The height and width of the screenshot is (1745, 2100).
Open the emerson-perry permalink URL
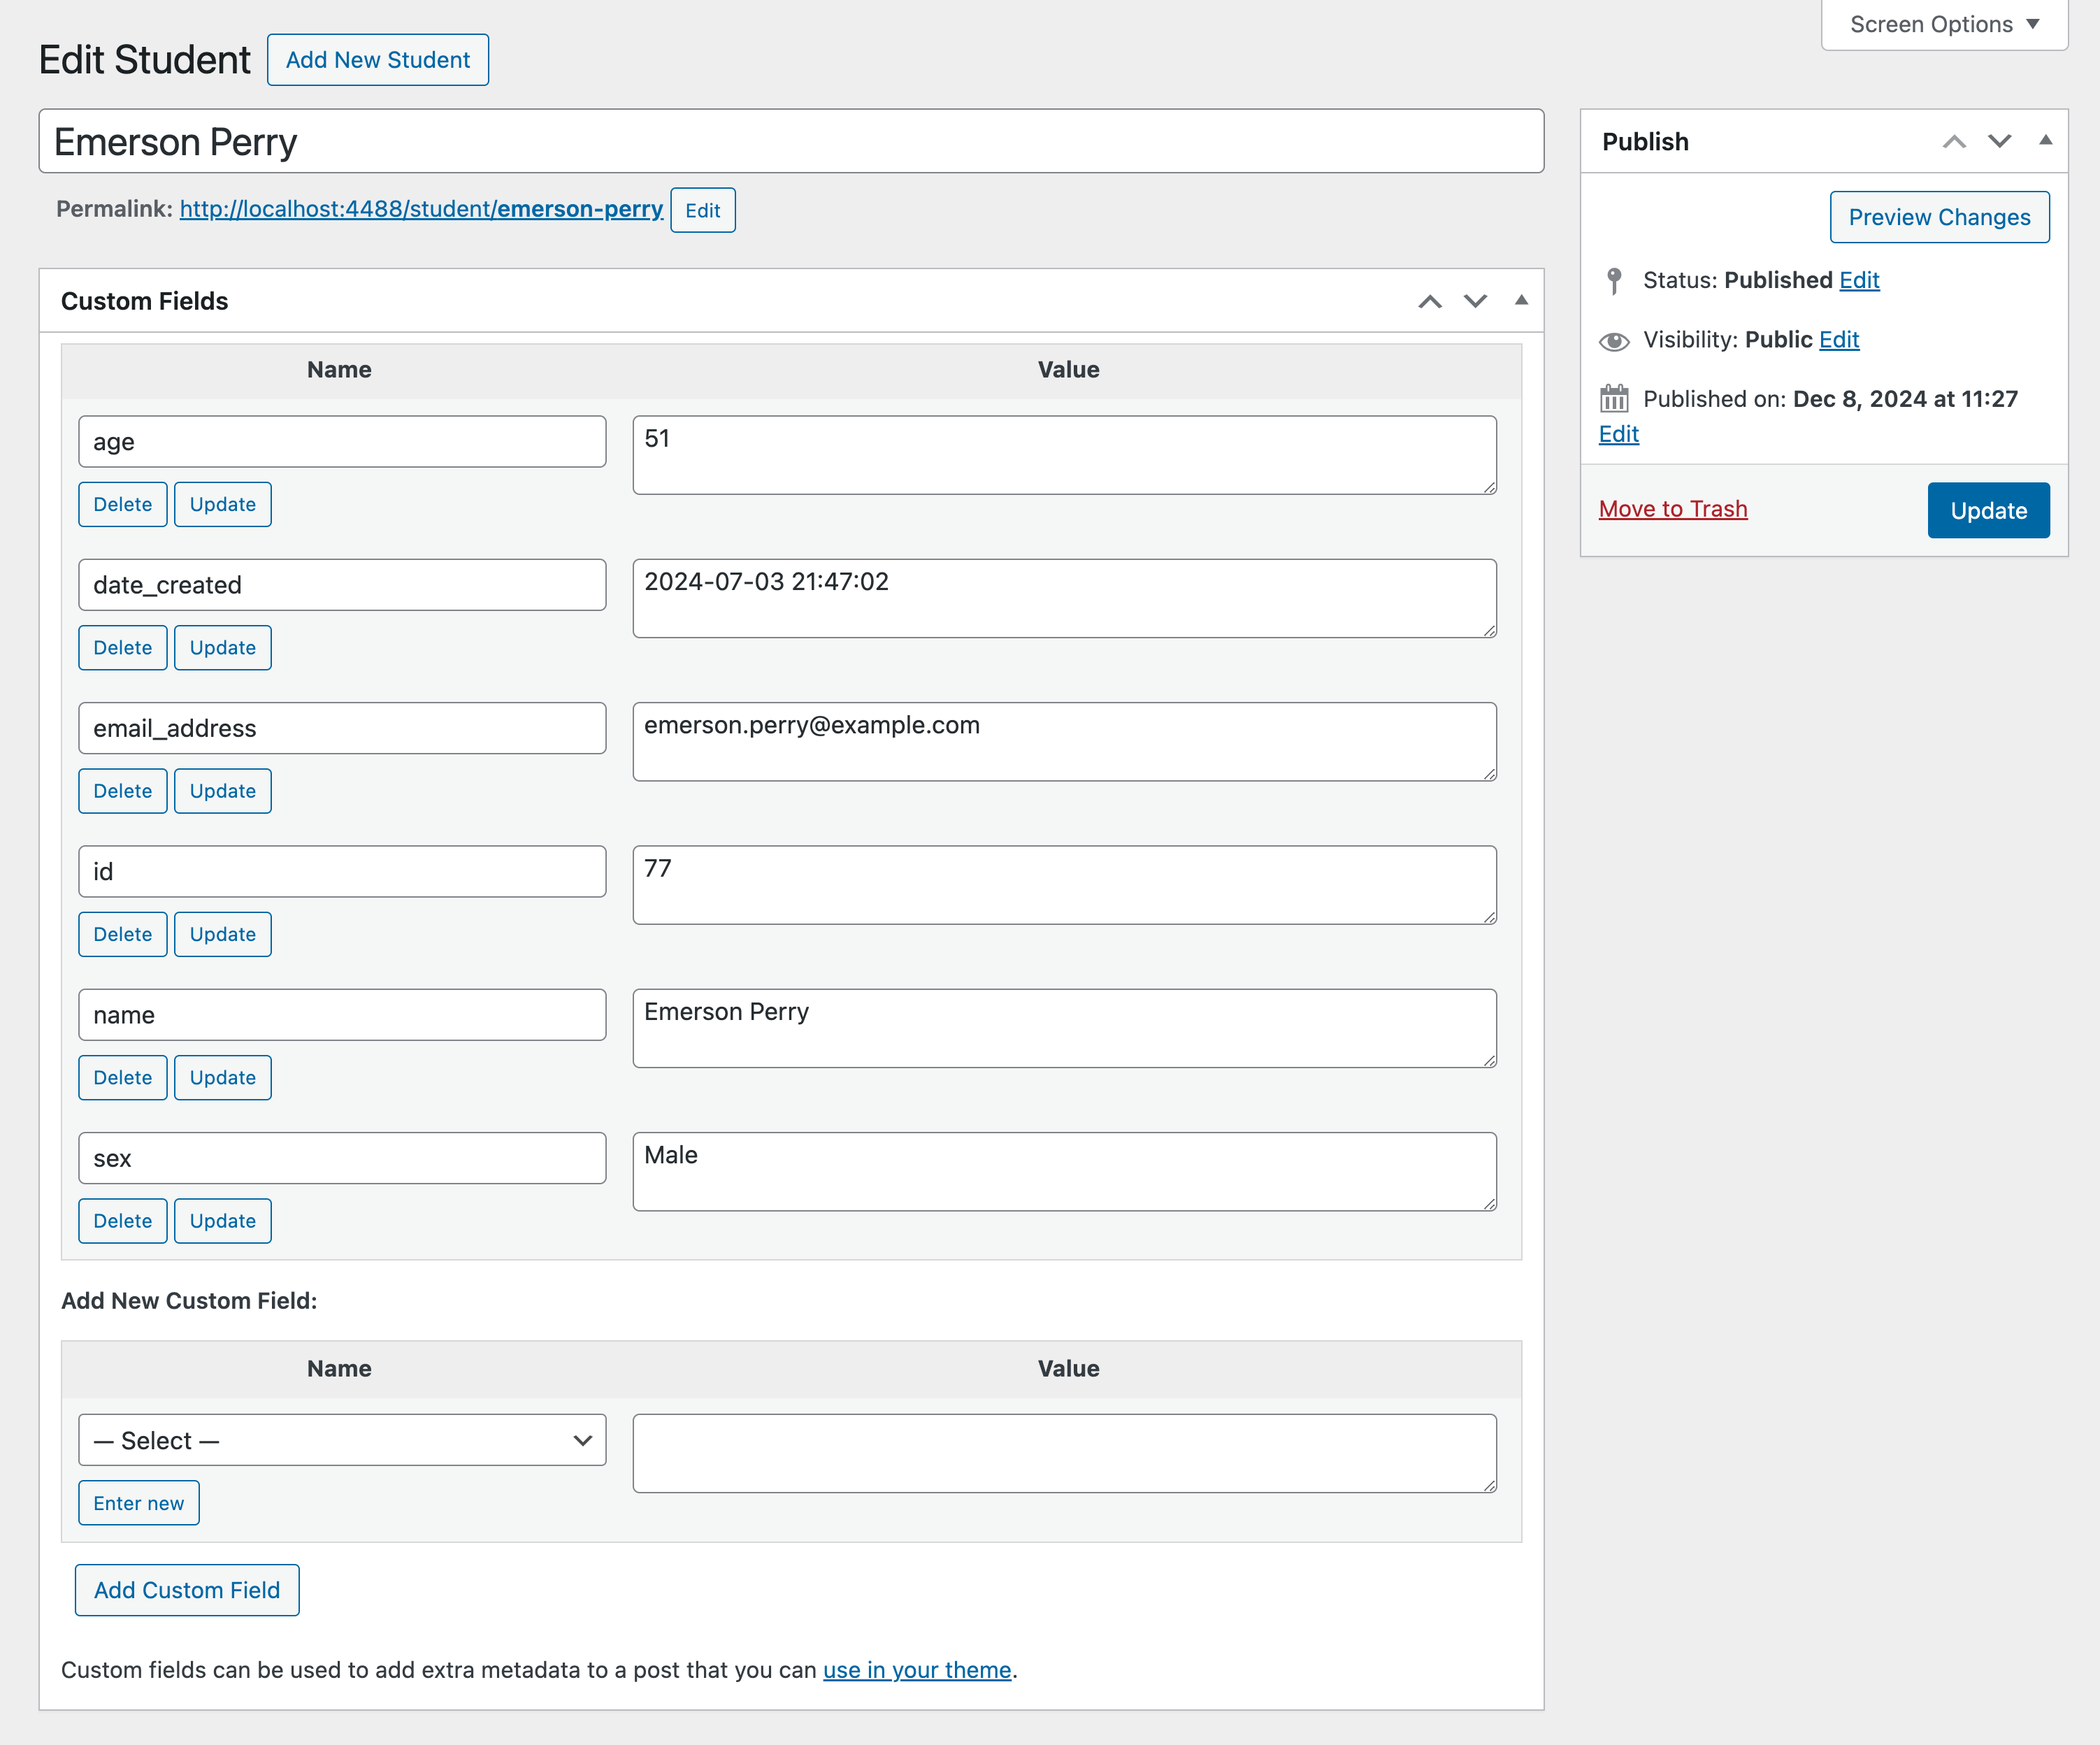point(421,209)
